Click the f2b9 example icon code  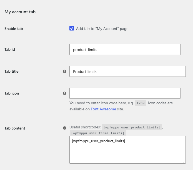(x=141, y=103)
